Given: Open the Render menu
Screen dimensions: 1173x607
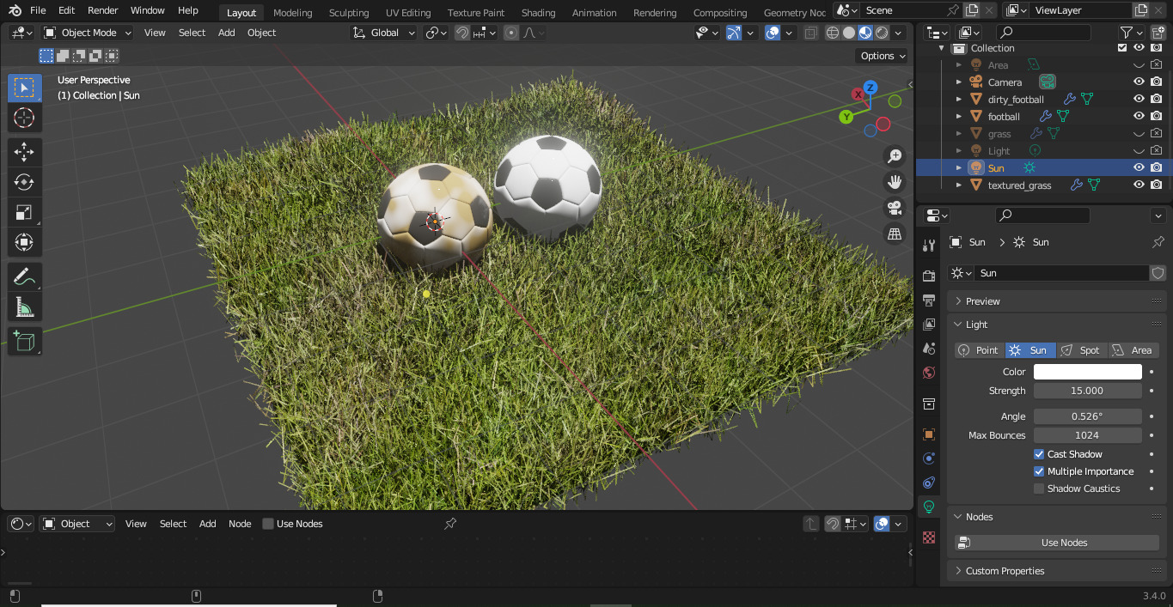Looking at the screenshot, I should coord(103,10).
